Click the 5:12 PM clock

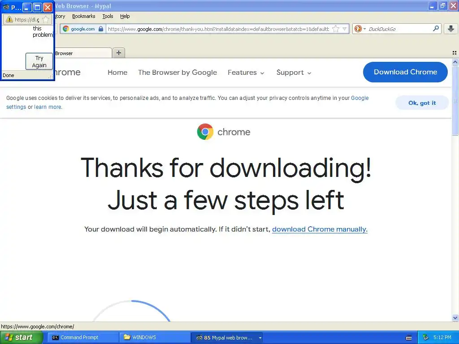(x=442, y=337)
